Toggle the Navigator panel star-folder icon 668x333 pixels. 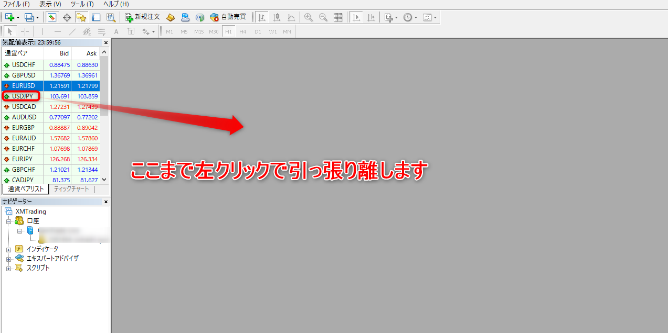click(x=81, y=17)
